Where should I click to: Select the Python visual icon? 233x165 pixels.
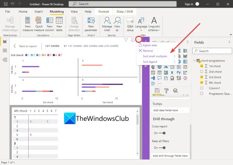[179, 72]
